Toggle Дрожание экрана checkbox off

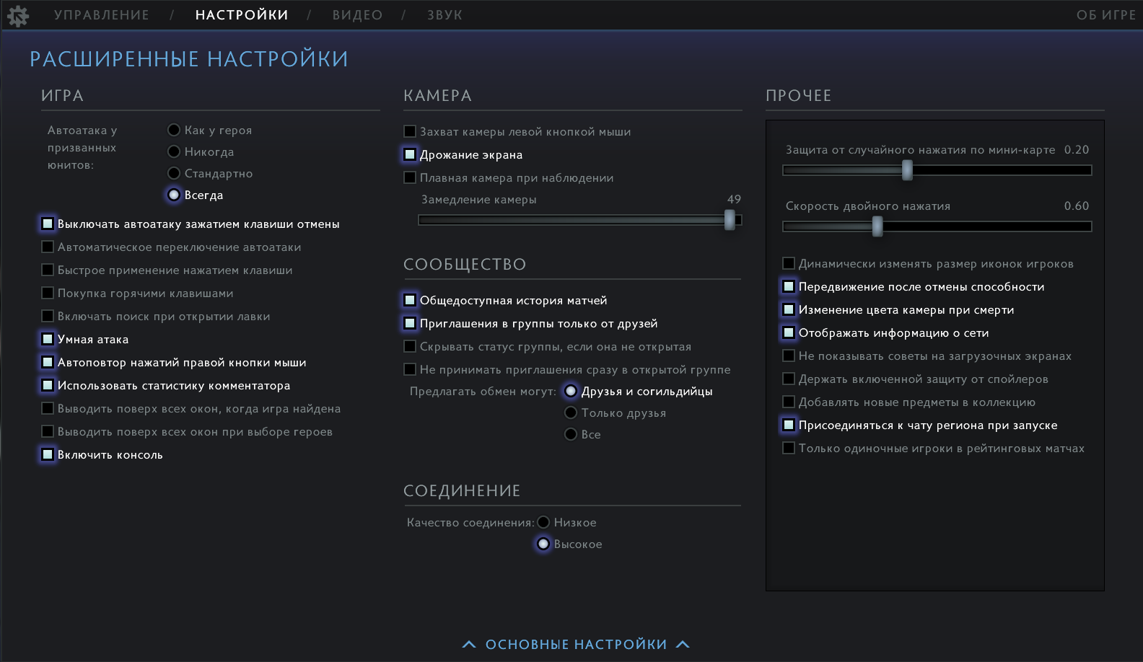[x=410, y=154]
